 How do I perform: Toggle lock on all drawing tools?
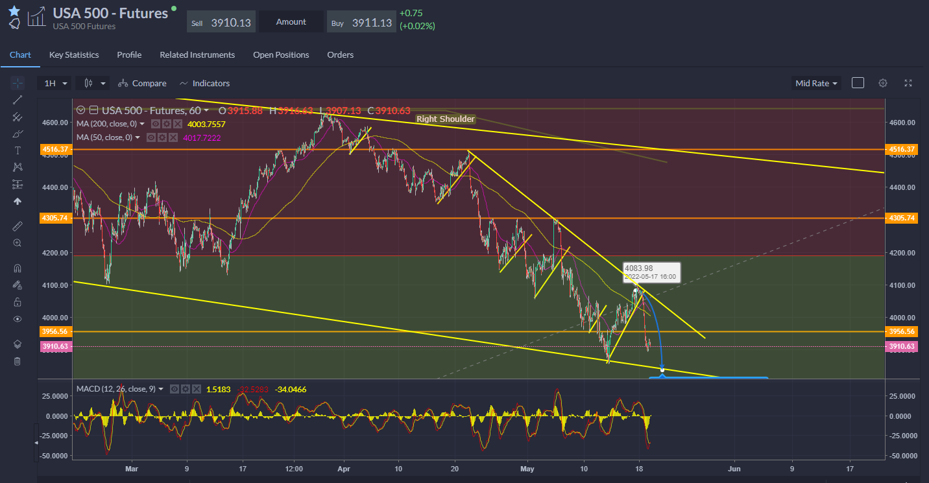pyautogui.click(x=18, y=302)
